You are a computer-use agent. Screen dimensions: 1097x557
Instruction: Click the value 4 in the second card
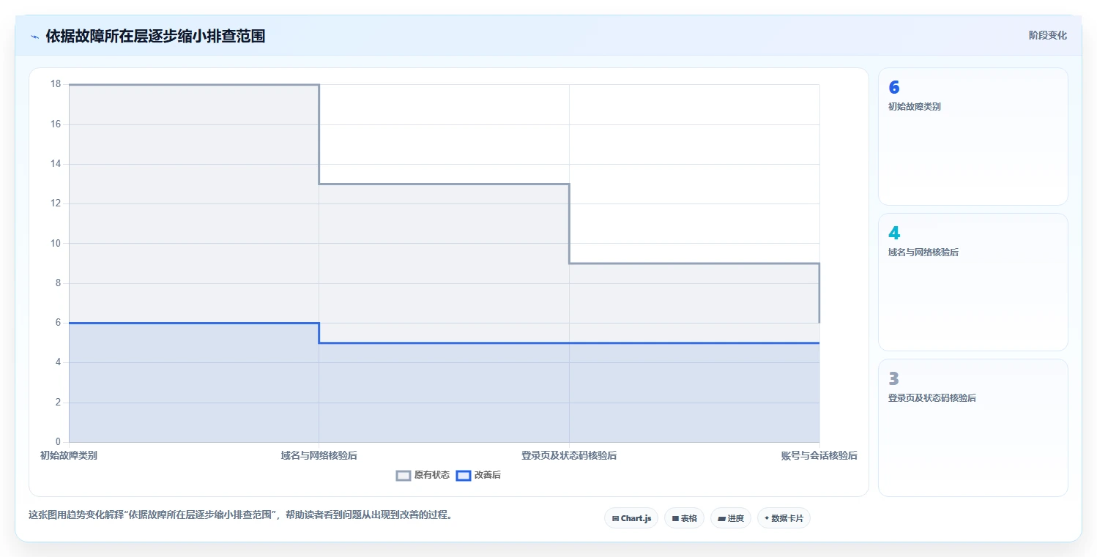pyautogui.click(x=894, y=233)
